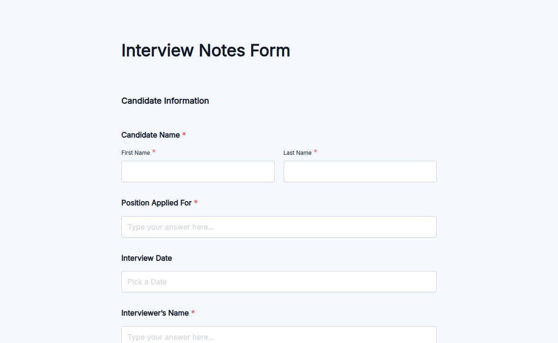Image resolution: width=558 pixels, height=343 pixels.
Task: Select the Position Applied For text box
Action: (x=279, y=227)
